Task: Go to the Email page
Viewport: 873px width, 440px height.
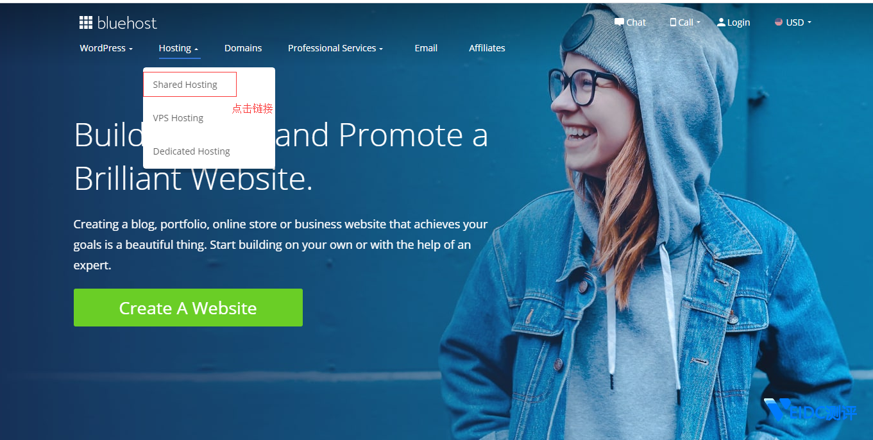Action: 426,48
